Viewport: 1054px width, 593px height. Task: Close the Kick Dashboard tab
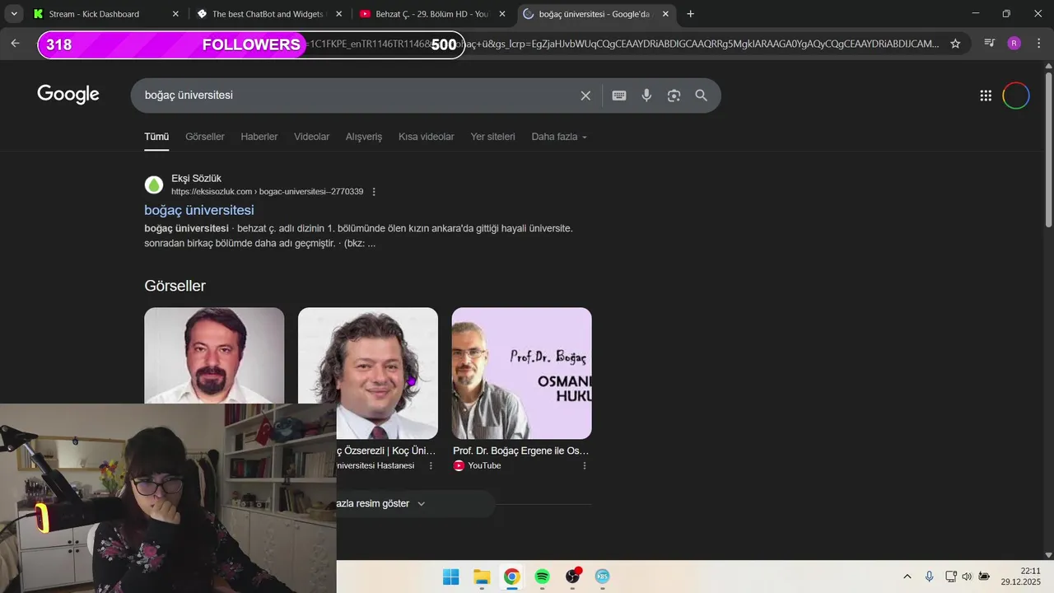175,14
